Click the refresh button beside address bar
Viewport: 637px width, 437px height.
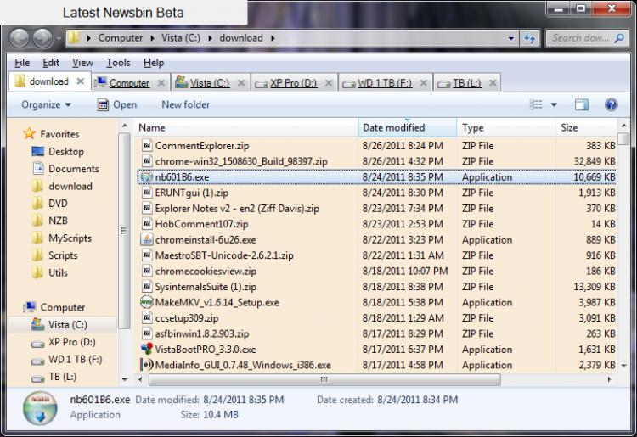[530, 38]
